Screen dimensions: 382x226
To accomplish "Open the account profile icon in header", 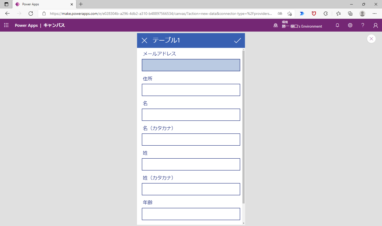I will [375, 25].
